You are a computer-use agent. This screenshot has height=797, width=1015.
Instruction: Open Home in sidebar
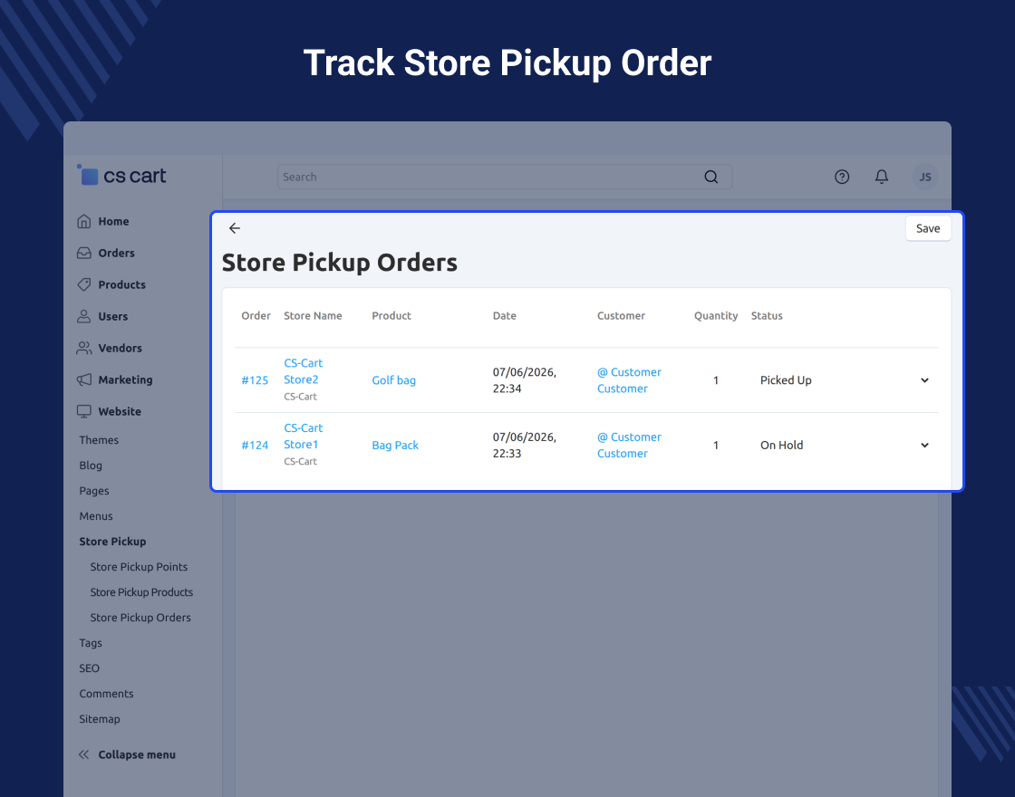(113, 221)
